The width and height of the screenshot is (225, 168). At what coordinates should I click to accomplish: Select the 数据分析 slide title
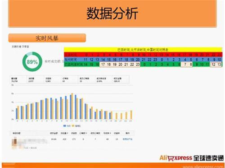click(112, 13)
